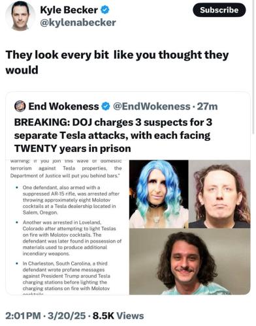
Task: Click the Subscribe button
Action: 221,10
